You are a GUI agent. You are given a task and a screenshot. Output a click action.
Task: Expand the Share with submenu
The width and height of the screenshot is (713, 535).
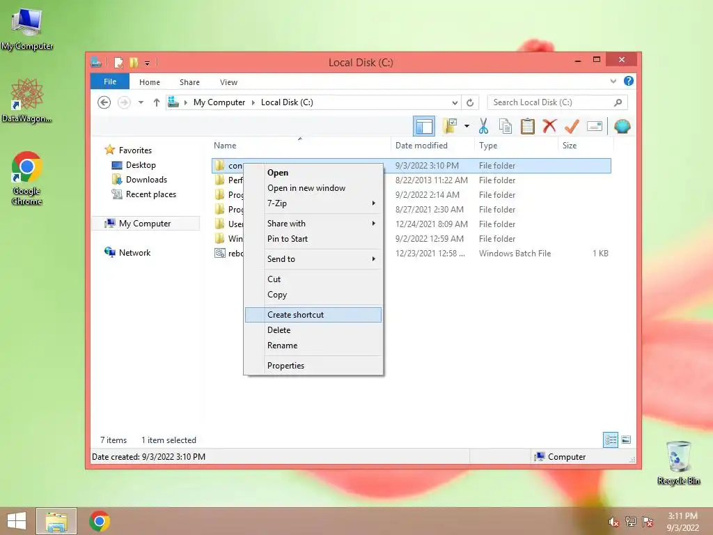point(313,224)
